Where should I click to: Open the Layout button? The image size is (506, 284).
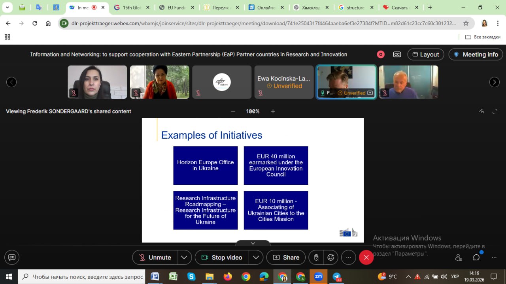425,55
